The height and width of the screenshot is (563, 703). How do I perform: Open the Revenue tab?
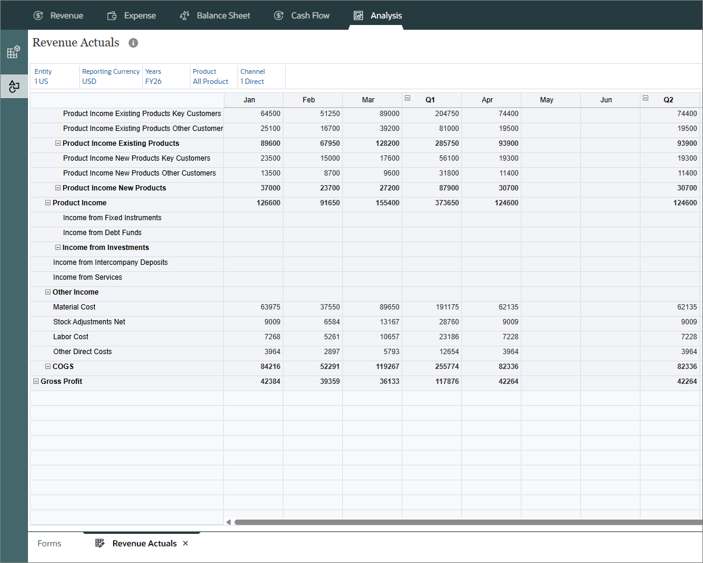point(58,15)
